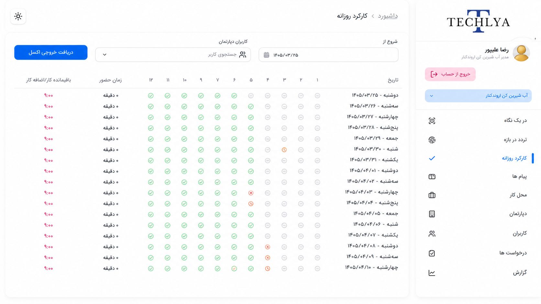Click the دریافت خروجی اکسل export button
This screenshot has height=304, width=541.
pos(51,52)
